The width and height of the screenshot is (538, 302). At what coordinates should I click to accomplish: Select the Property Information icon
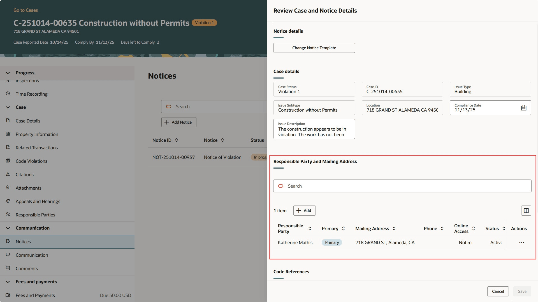pyautogui.click(x=8, y=134)
